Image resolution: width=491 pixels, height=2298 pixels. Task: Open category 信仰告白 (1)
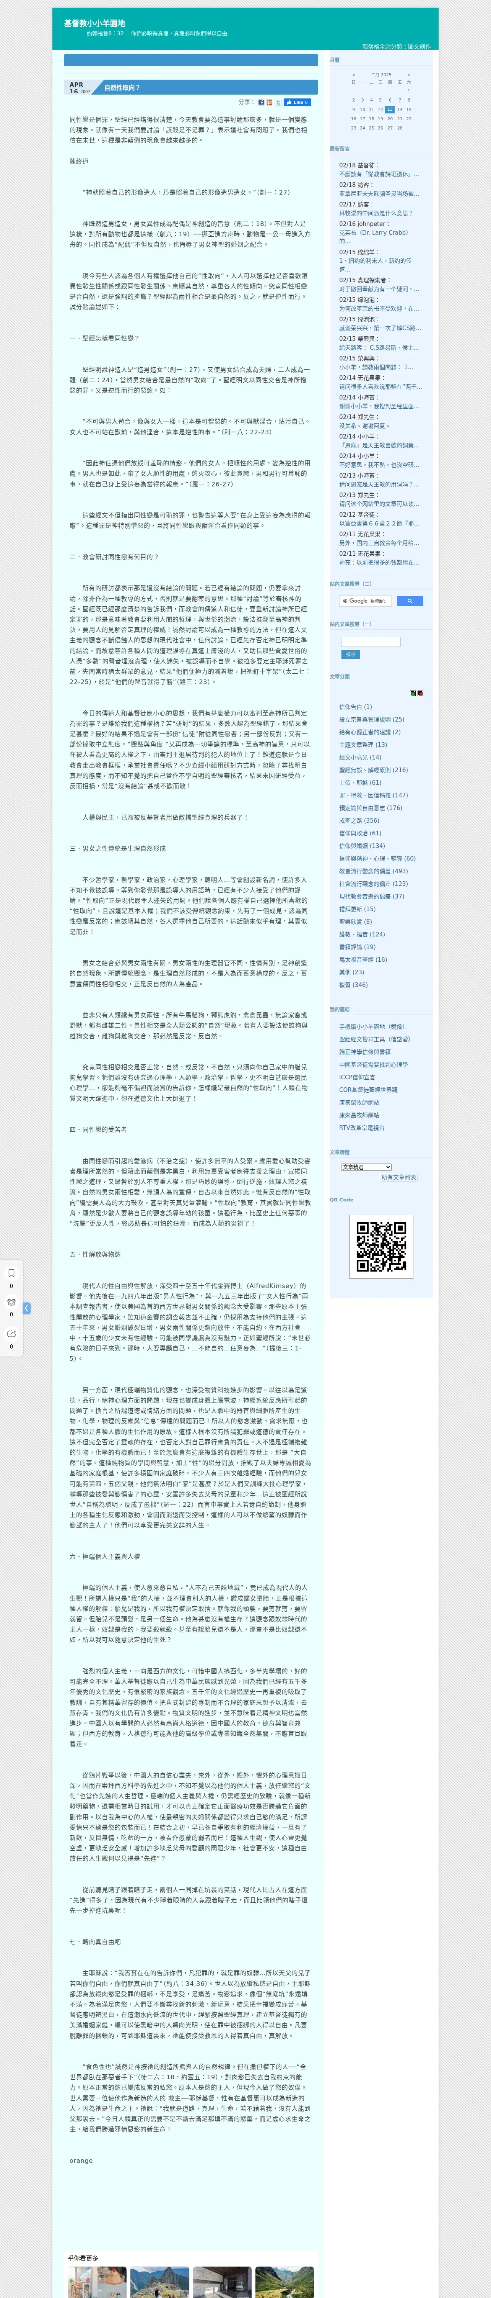356,707
